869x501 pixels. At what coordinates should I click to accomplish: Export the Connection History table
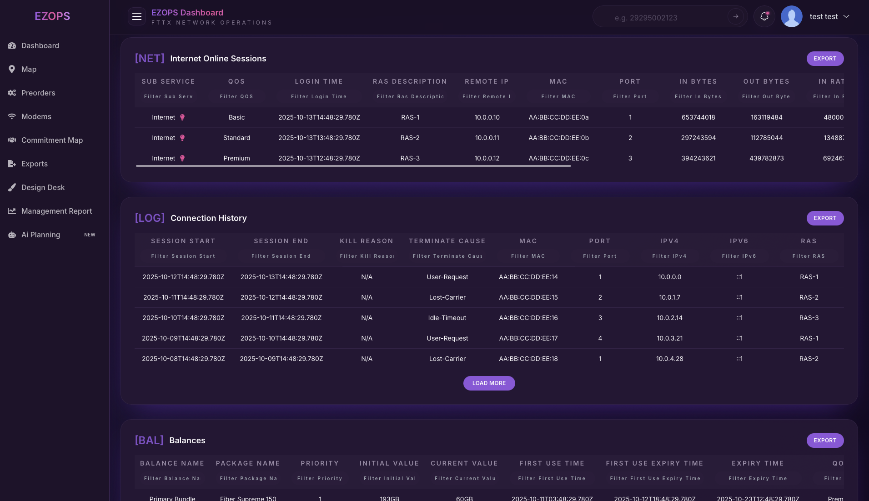pyautogui.click(x=824, y=218)
